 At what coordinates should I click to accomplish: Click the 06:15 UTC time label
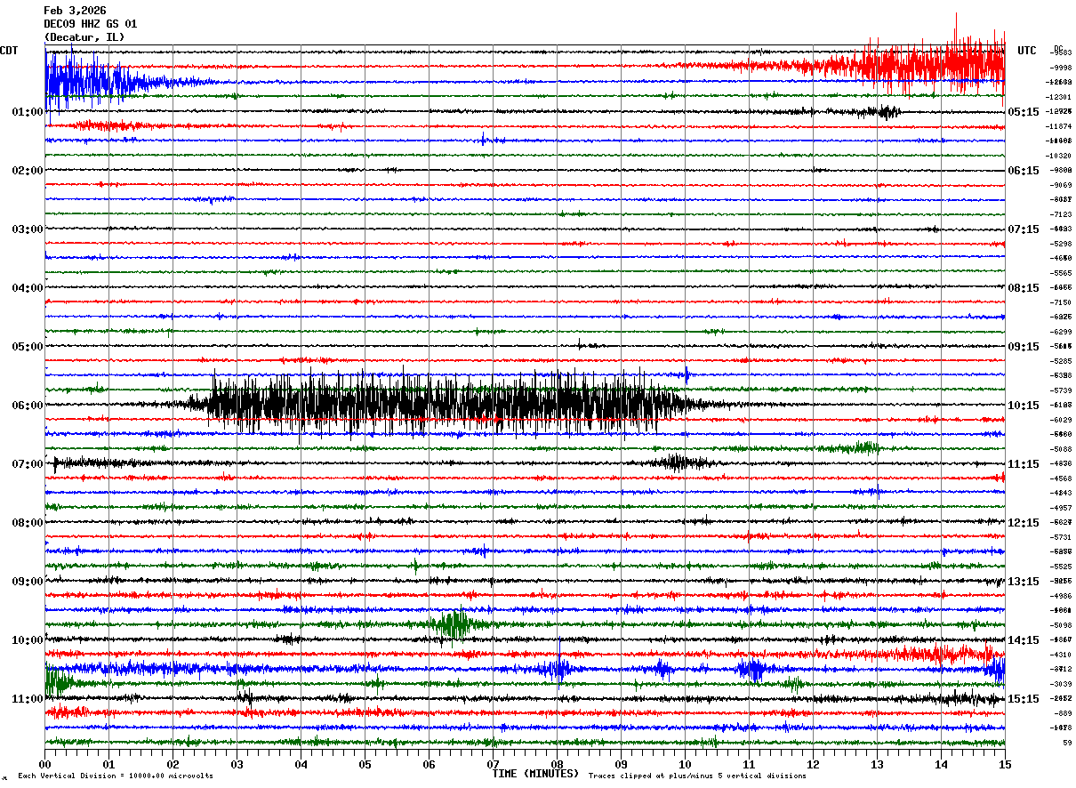tap(1024, 171)
